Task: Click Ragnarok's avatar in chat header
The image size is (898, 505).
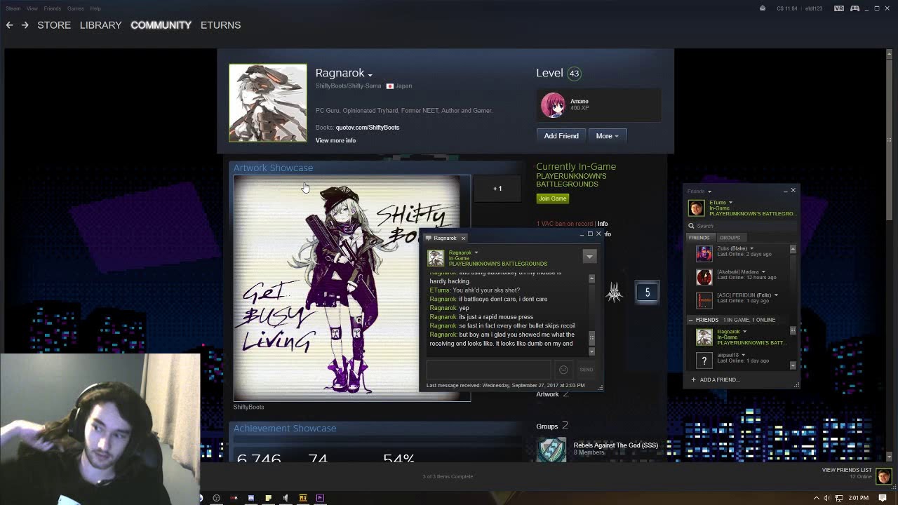Action: (x=436, y=257)
